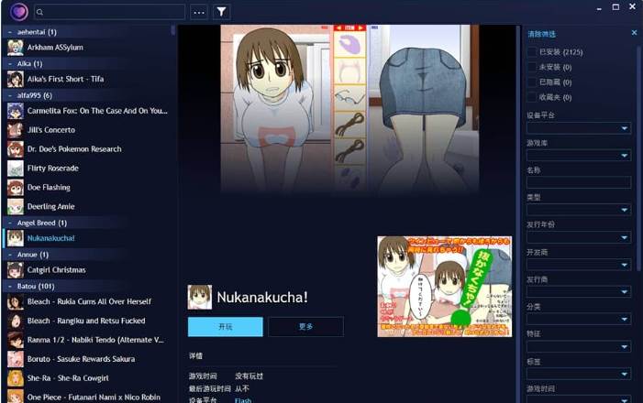Click the 清除筛选 clear filters link
The width and height of the screenshot is (643, 403).
[x=541, y=34]
